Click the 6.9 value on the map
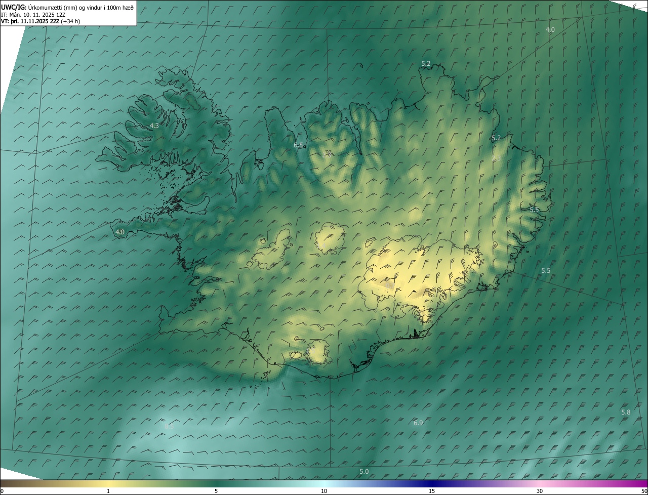Viewport: 648px width, 495px height. coord(418,423)
